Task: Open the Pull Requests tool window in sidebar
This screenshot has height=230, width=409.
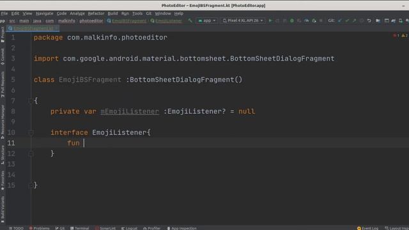Action: (x=3, y=84)
